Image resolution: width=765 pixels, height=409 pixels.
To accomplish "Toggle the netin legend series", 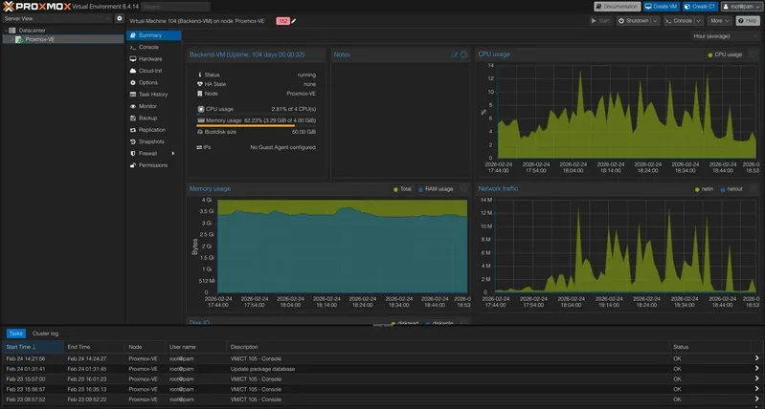I will pyautogui.click(x=704, y=189).
